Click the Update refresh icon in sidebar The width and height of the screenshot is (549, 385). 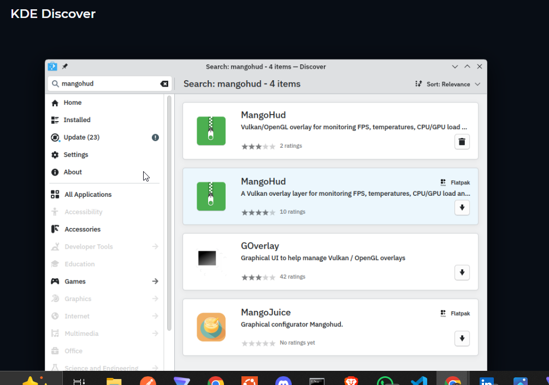pyautogui.click(x=55, y=137)
